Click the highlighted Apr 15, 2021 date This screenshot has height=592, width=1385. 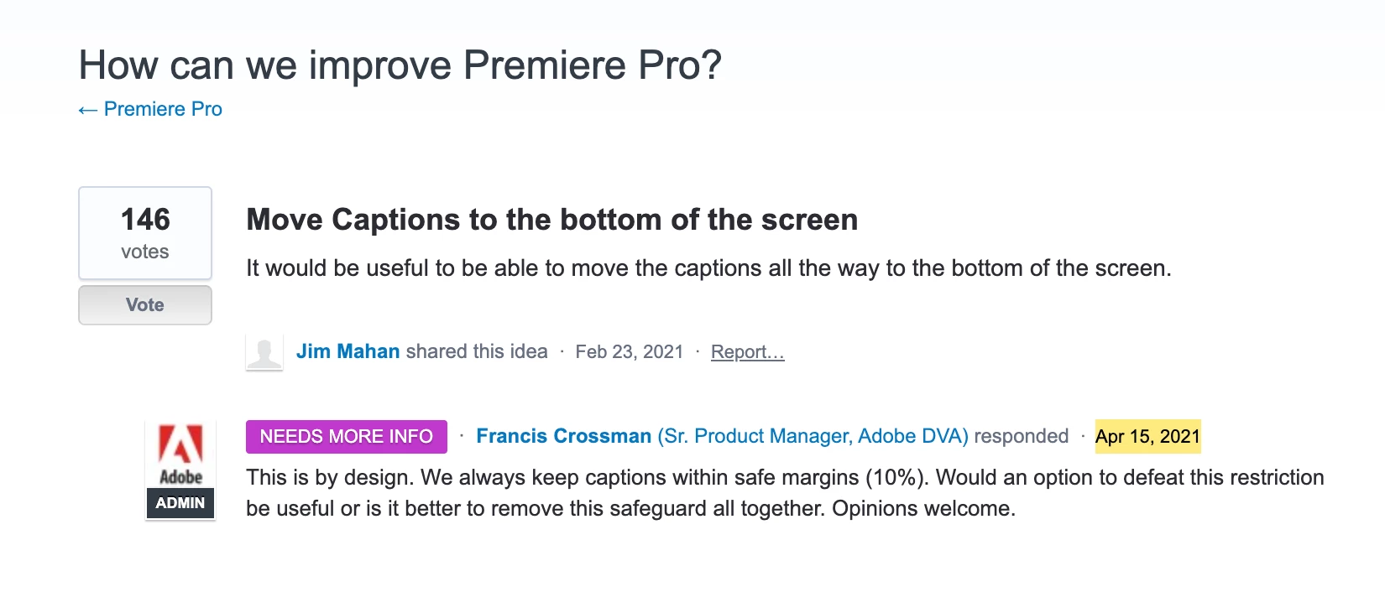(x=1147, y=436)
